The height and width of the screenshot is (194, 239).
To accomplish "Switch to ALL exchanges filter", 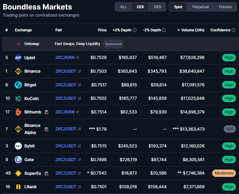I will point(123,7).
